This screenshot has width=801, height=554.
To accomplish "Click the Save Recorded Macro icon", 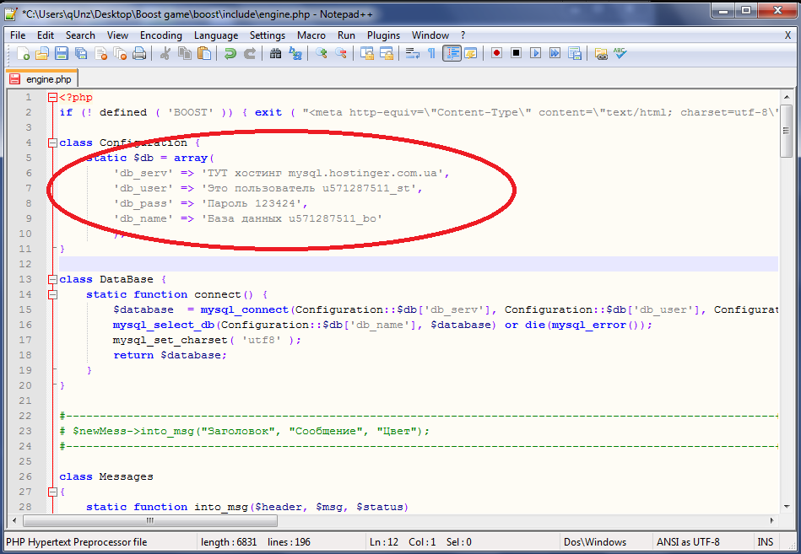I will tap(575, 53).
